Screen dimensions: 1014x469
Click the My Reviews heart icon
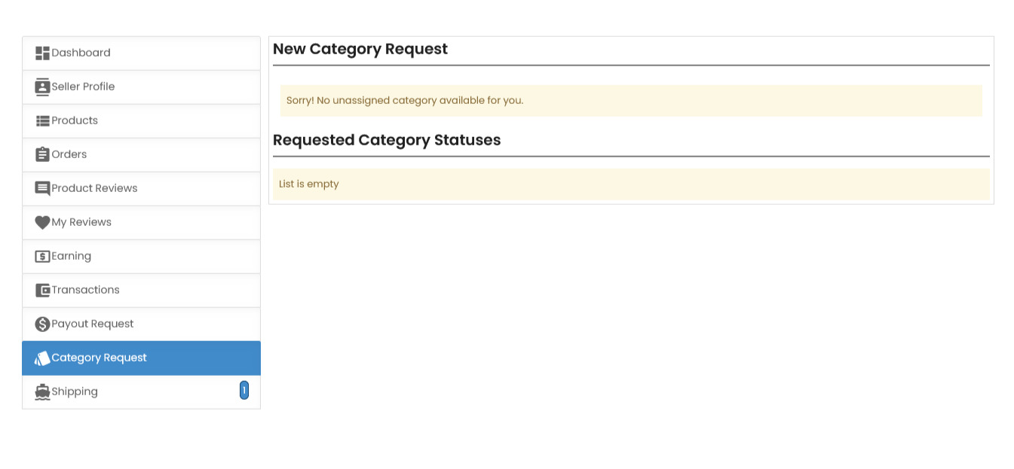(42, 223)
